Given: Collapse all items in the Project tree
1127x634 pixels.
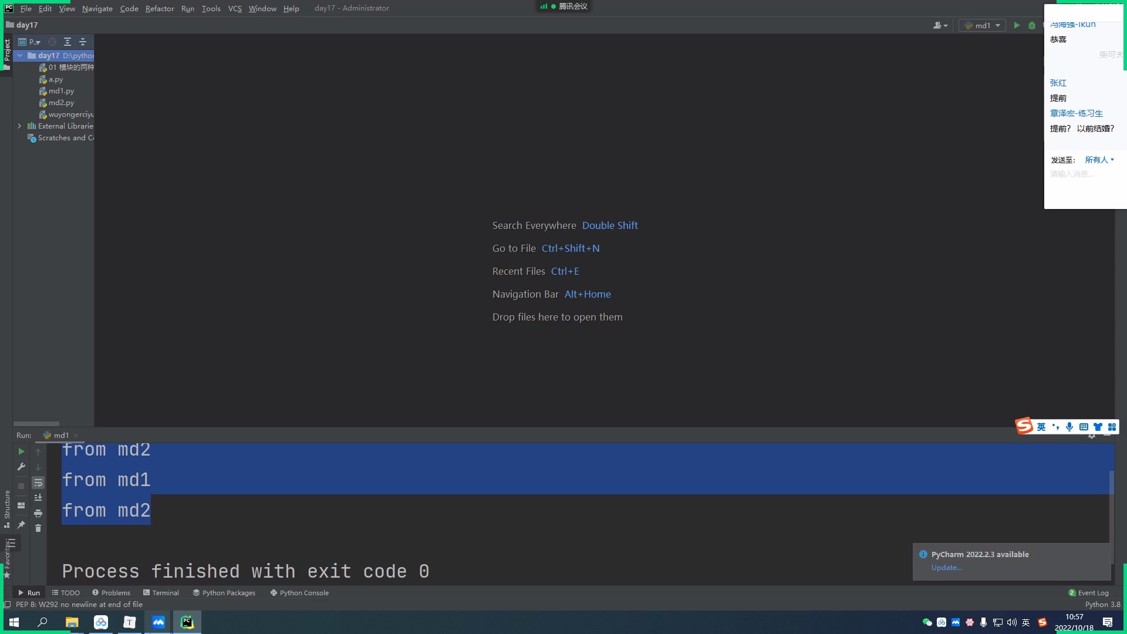Looking at the screenshot, I should tap(83, 42).
